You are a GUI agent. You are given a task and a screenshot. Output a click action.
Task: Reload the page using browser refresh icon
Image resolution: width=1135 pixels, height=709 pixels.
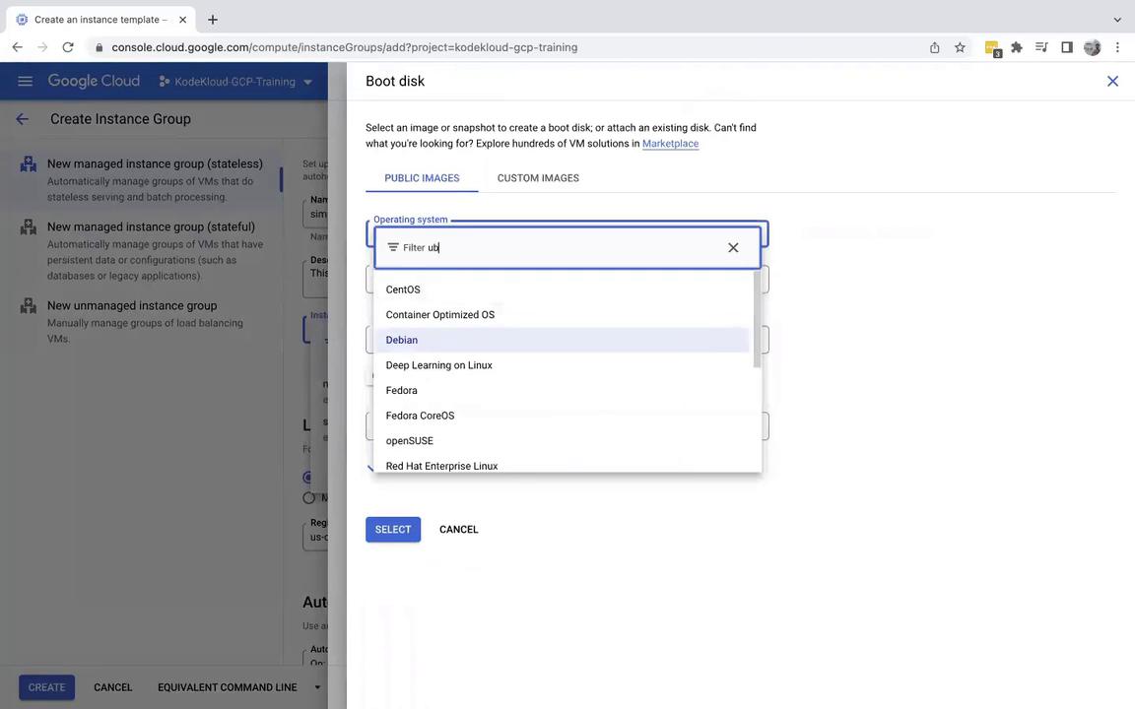(x=68, y=47)
